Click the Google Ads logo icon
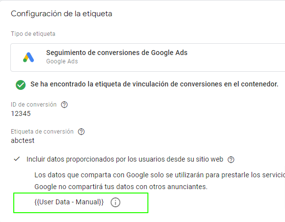The height and width of the screenshot is (222, 285). click(x=28, y=57)
